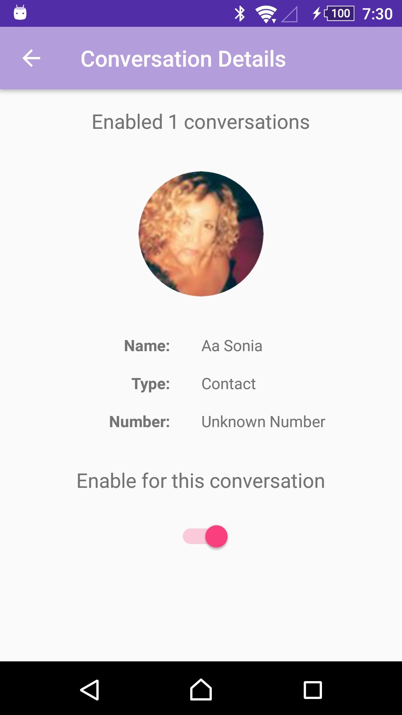Tap the Bluetooth status icon

[x=240, y=14]
